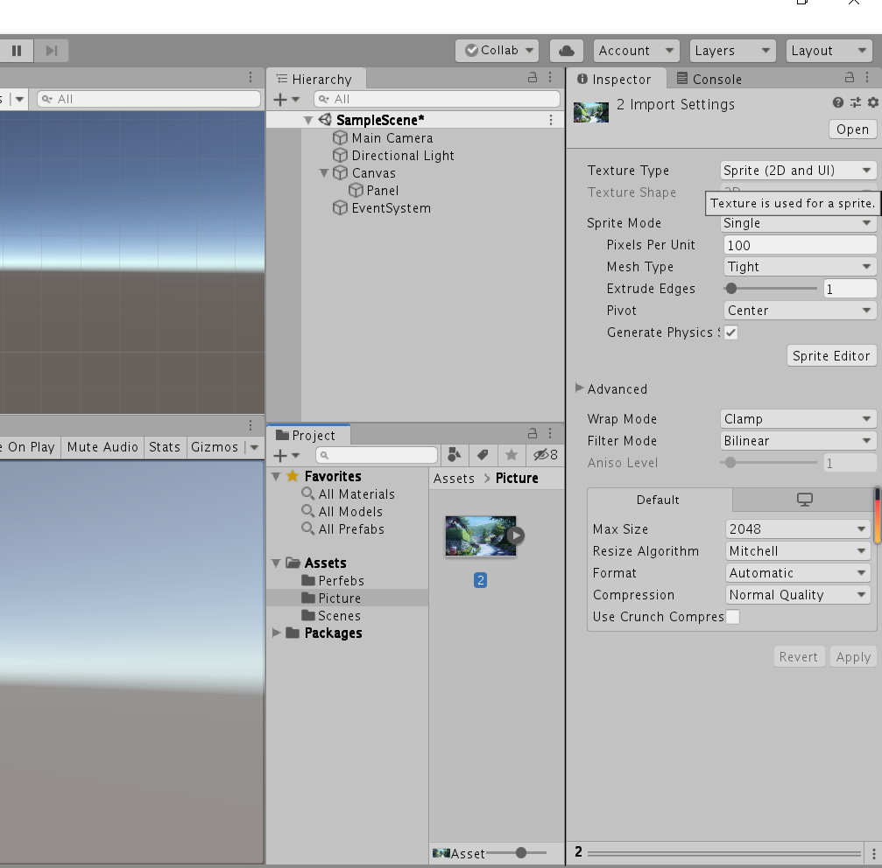
Task: Select Directional Light object
Action: 403,156
